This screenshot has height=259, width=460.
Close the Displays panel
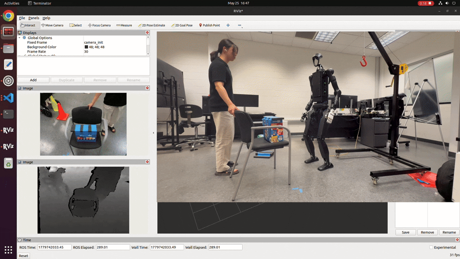(147, 32)
